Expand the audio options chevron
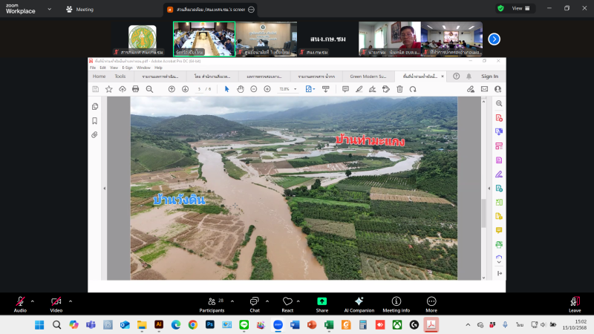594x334 pixels. click(x=33, y=301)
